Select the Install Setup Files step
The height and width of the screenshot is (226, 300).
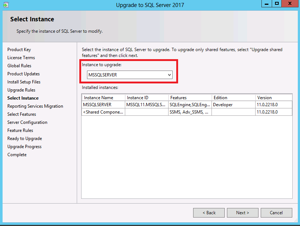pos(24,82)
